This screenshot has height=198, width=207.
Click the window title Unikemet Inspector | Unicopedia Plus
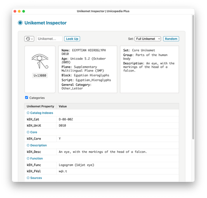pos(103,11)
